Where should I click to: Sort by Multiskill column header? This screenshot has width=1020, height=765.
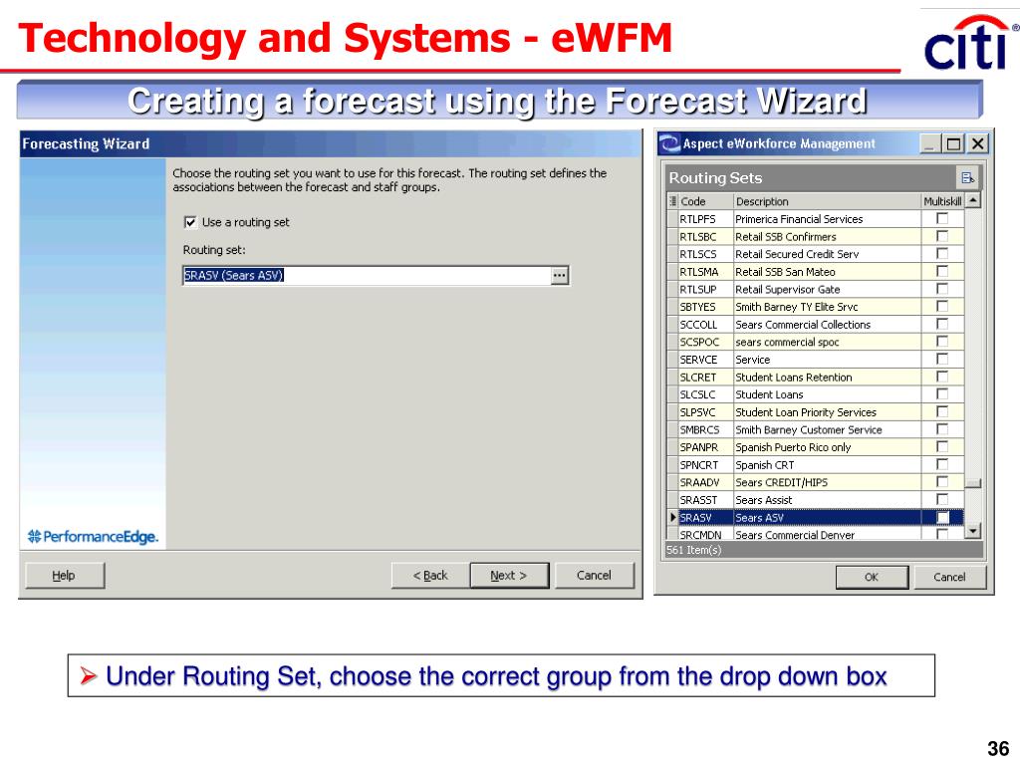(942, 201)
